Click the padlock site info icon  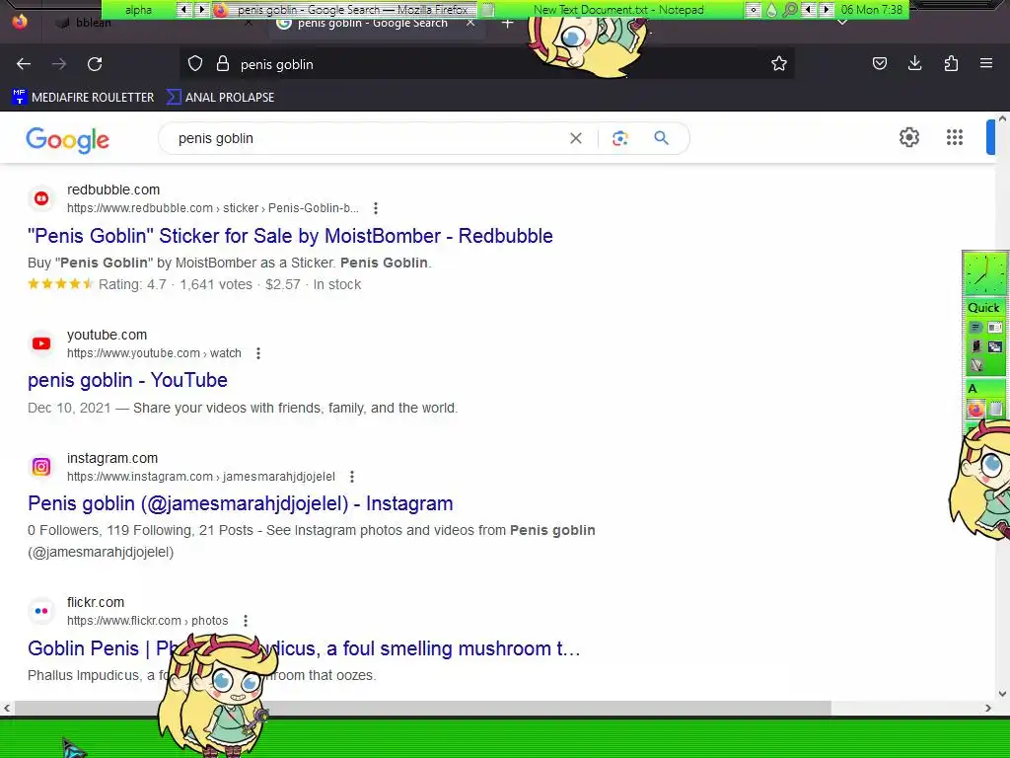223,64
